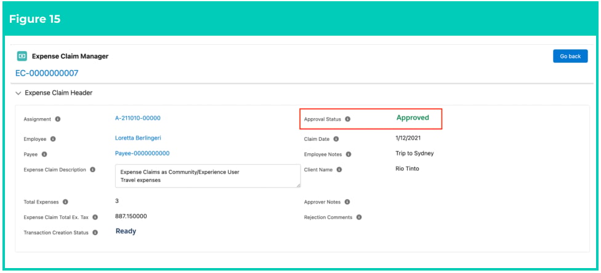The width and height of the screenshot is (601, 273).
Task: Click the Expense Claim Manager title text
Action: 70,57
